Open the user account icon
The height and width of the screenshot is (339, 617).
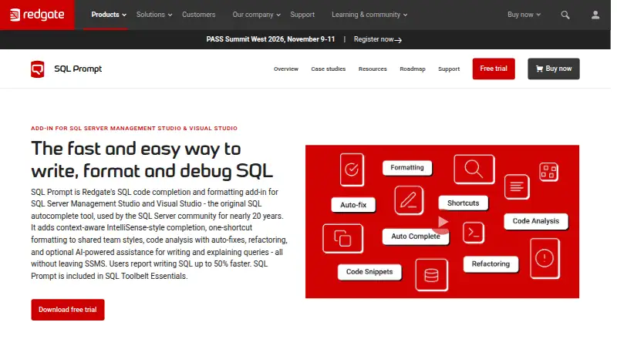pos(595,15)
